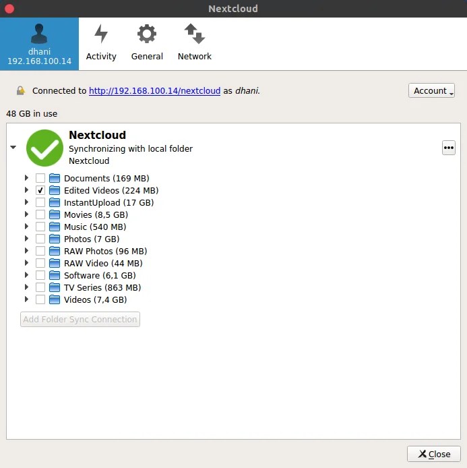
Task: Expand the Documents folder
Action: click(26, 178)
